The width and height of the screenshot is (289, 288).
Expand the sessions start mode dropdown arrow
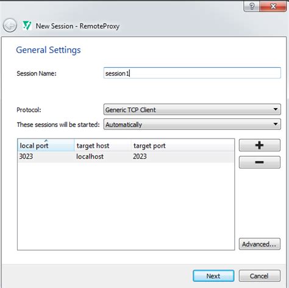pyautogui.click(x=276, y=124)
